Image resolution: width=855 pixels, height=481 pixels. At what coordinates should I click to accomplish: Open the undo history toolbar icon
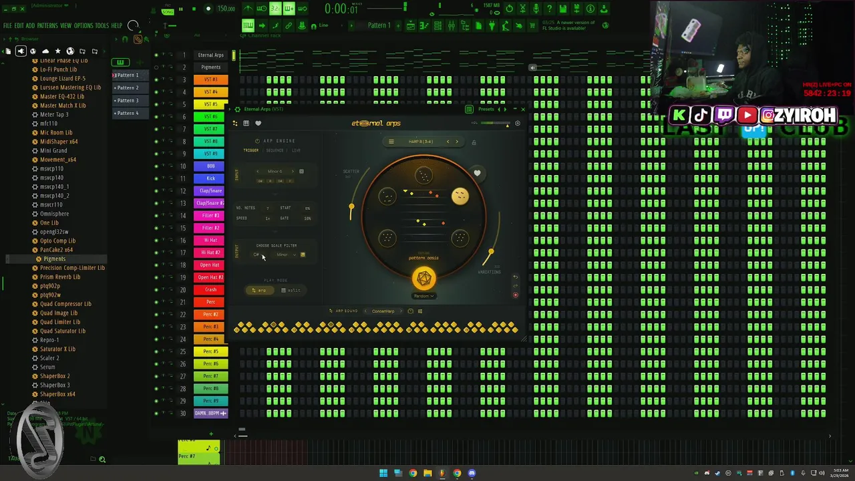pos(510,9)
